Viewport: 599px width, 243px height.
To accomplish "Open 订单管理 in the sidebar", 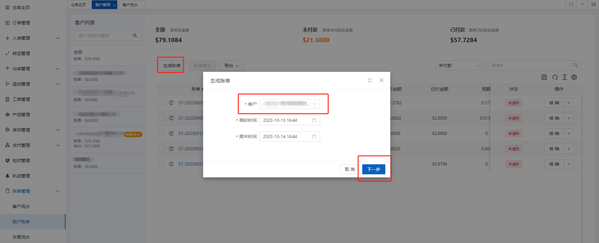I will (21, 23).
